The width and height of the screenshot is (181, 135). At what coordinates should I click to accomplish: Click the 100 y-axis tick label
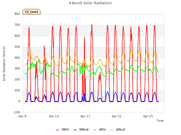click(17, 91)
